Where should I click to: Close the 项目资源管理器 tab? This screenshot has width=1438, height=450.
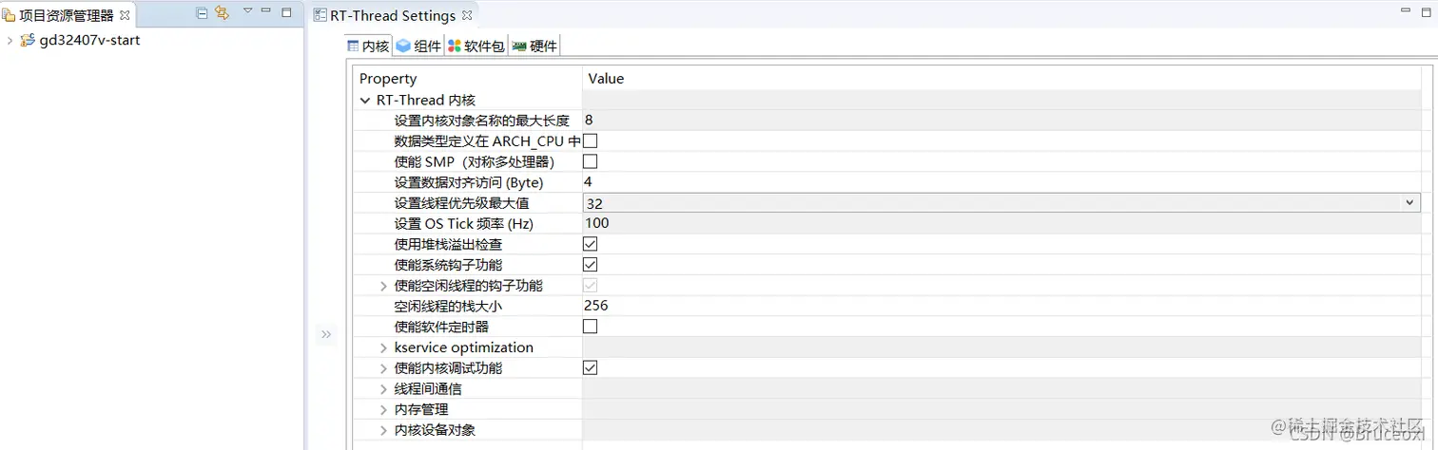(125, 15)
